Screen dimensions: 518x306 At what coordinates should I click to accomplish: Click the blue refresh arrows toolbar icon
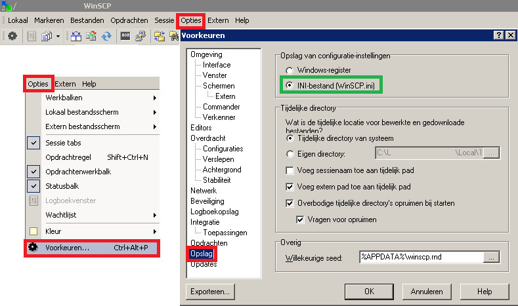pos(105,36)
